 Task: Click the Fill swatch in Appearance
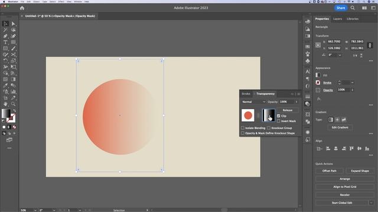(x=318, y=75)
